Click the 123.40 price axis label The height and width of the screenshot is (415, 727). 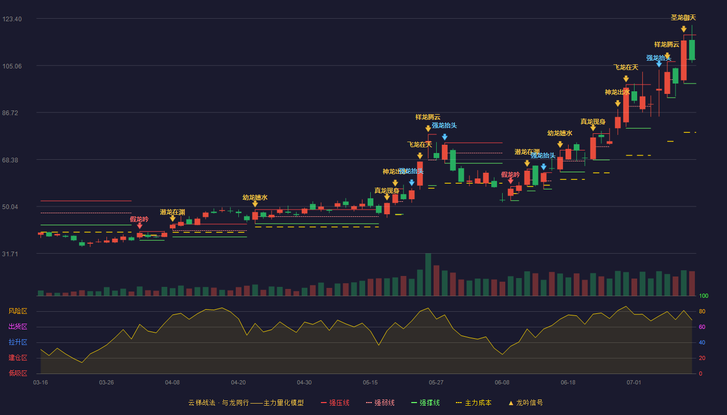[12, 19]
